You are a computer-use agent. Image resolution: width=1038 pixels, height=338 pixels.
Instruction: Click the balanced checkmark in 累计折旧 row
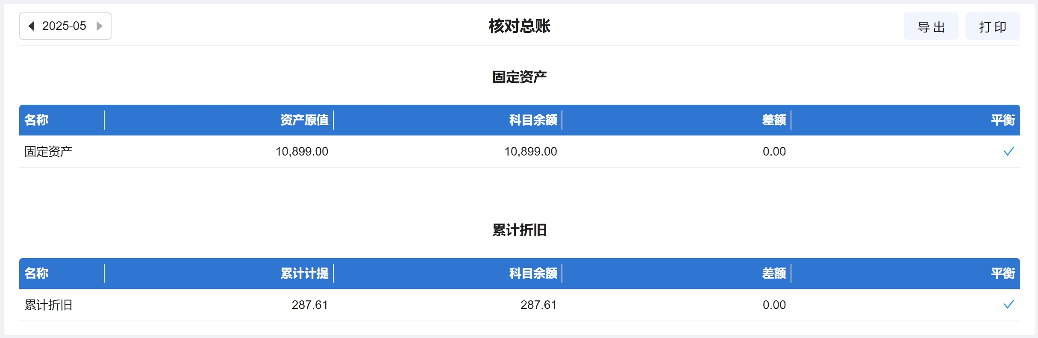tap(1009, 305)
